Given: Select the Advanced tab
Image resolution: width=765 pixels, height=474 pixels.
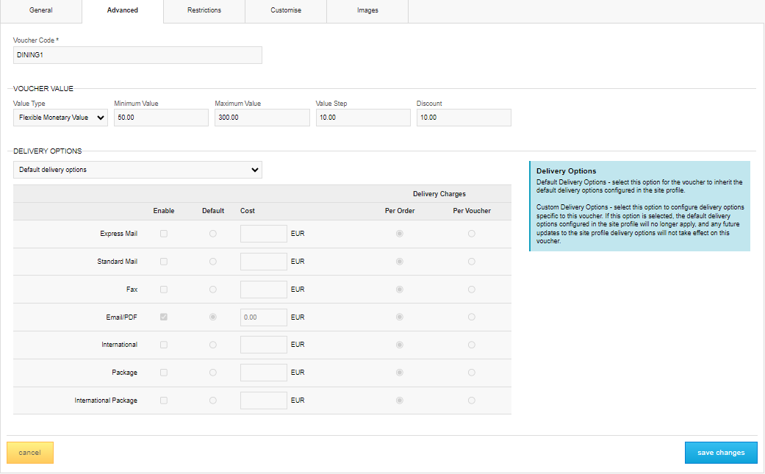Looking at the screenshot, I should [123, 10].
